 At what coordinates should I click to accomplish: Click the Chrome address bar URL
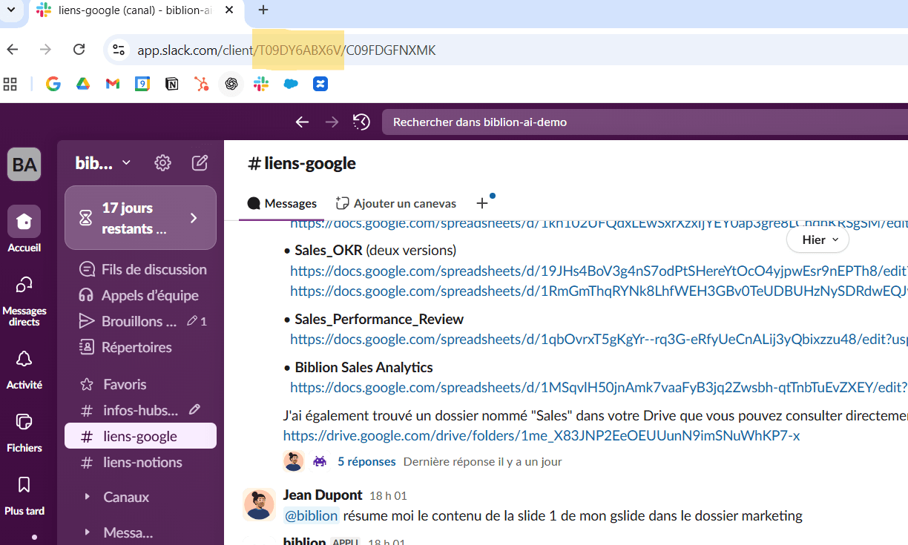286,50
